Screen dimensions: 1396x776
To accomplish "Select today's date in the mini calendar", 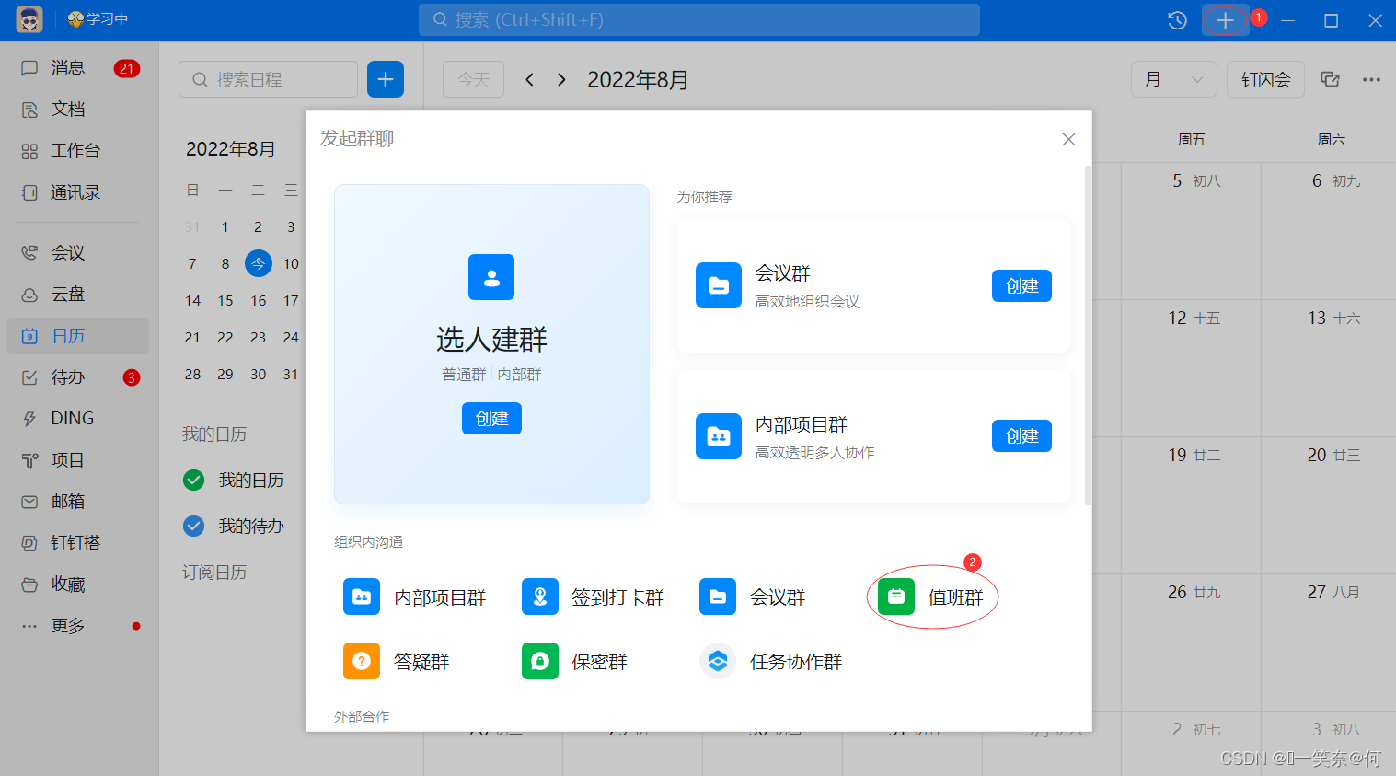I will coord(259,264).
